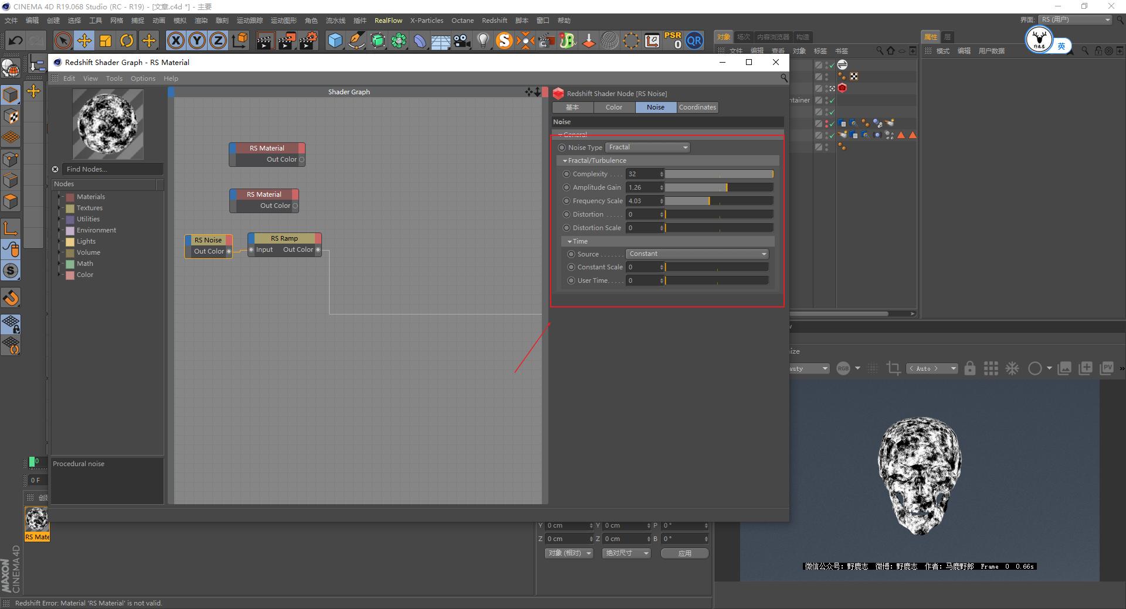Select the Scale tool
This screenshot has width=1126, height=609.
click(x=106, y=40)
